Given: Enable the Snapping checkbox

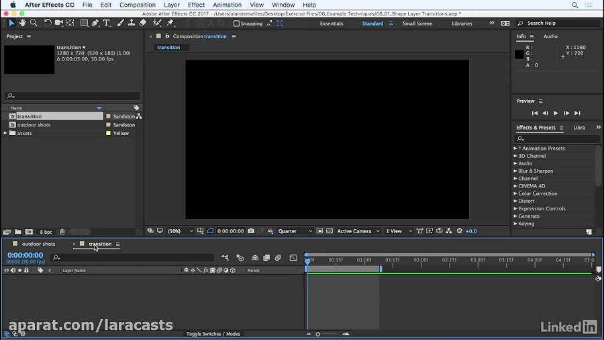Looking at the screenshot, I should [236, 24].
